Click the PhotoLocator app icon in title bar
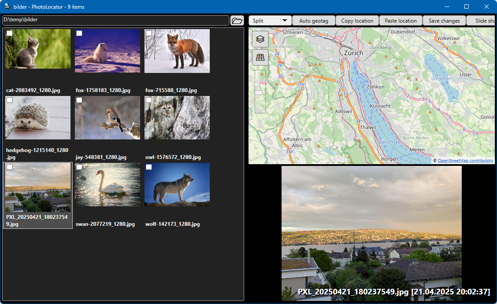The height and width of the screenshot is (304, 497). click(7, 7)
